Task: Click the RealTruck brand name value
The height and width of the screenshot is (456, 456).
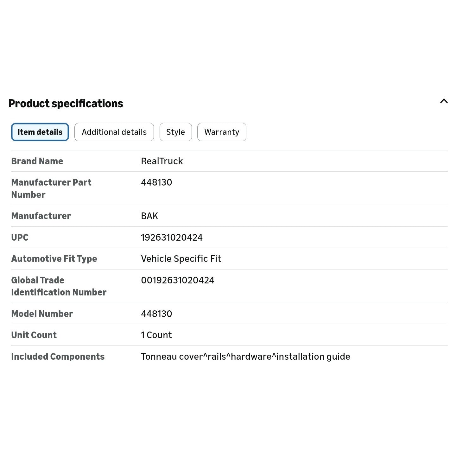Action: 162,161
